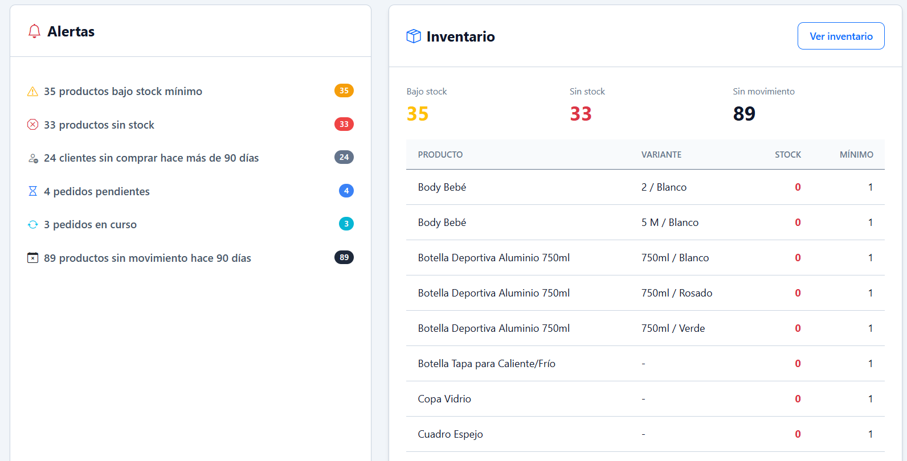Viewport: 907px width, 461px height.
Task: Click the Sin movimiento count 89
Action: point(744,114)
